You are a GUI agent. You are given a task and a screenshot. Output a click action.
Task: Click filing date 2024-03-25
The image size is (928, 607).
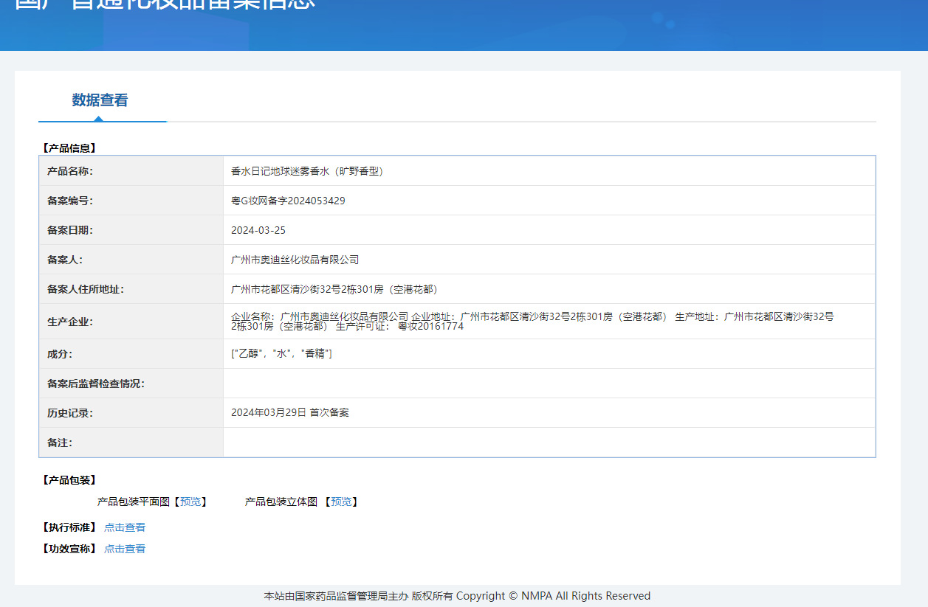pyautogui.click(x=258, y=230)
